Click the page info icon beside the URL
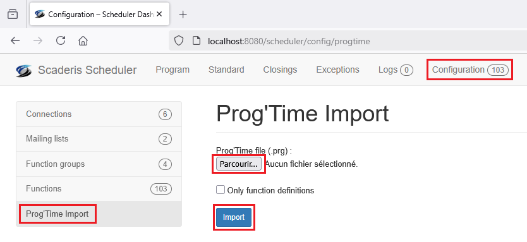This screenshot has width=527, height=242. point(197,41)
